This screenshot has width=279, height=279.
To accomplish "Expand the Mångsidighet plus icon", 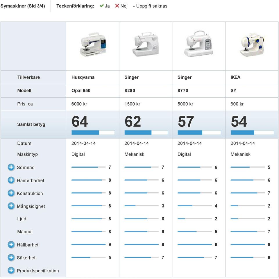I will (11, 206).
